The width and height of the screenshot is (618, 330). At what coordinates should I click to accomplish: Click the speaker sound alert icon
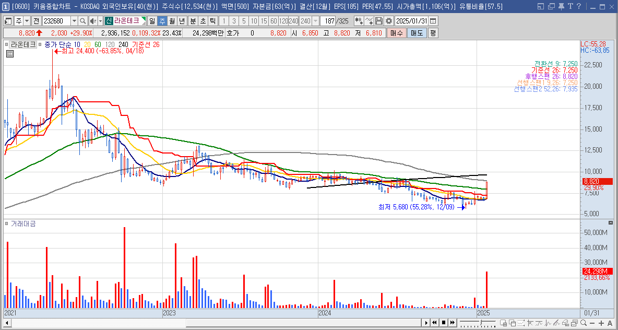point(92,21)
